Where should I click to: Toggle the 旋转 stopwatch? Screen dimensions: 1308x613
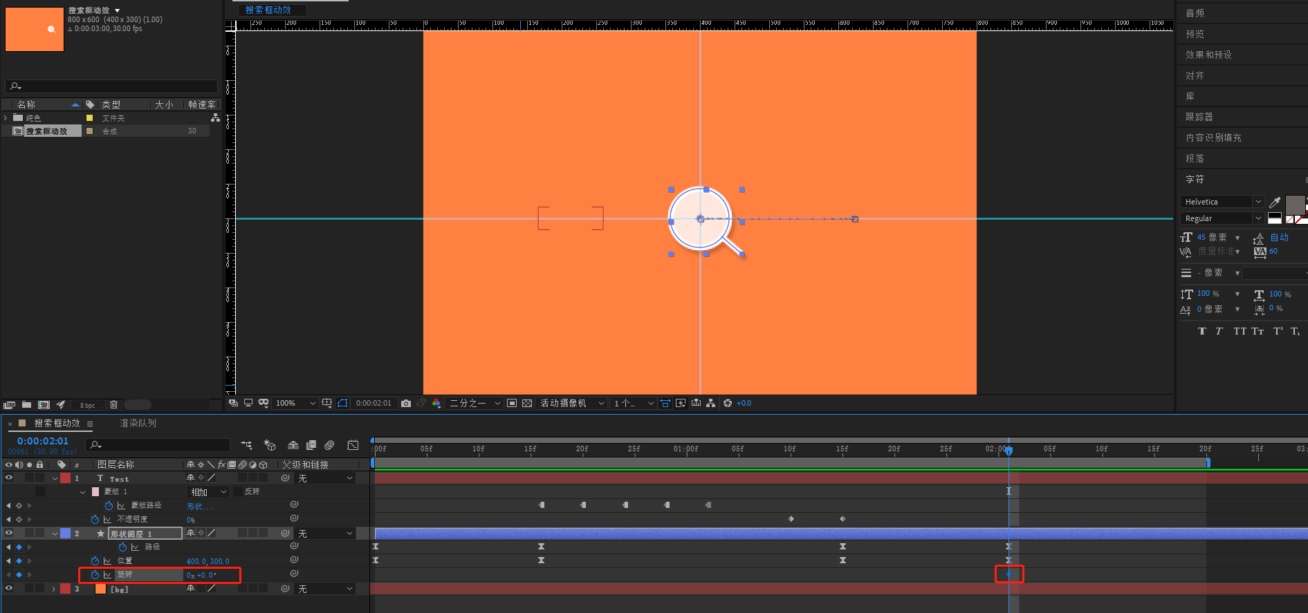click(95, 575)
